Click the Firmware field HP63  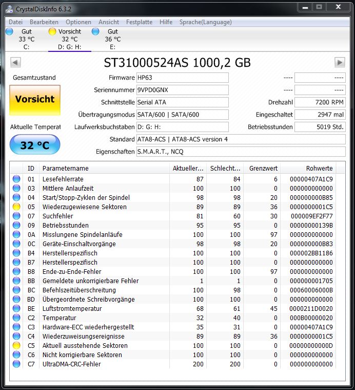click(x=182, y=78)
